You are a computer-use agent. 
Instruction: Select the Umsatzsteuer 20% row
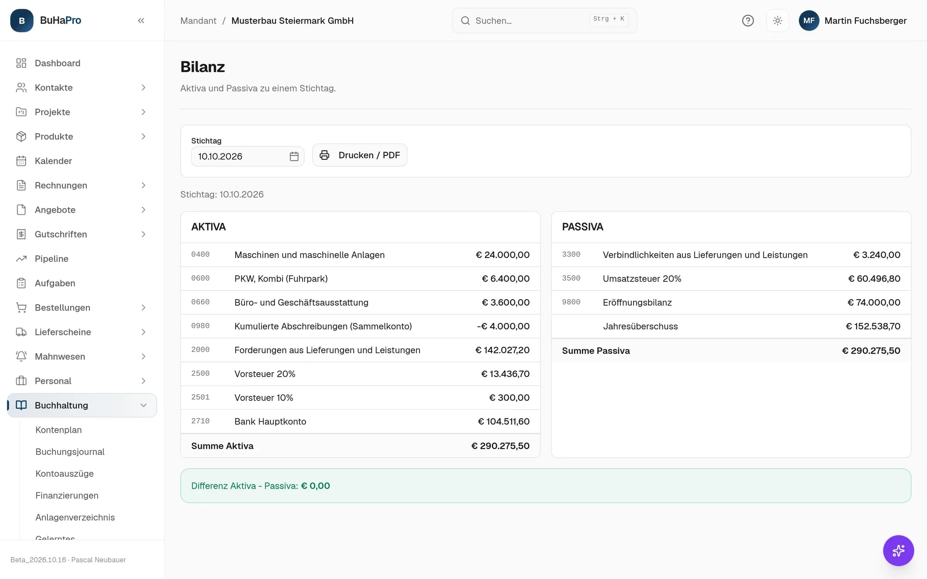point(731,279)
